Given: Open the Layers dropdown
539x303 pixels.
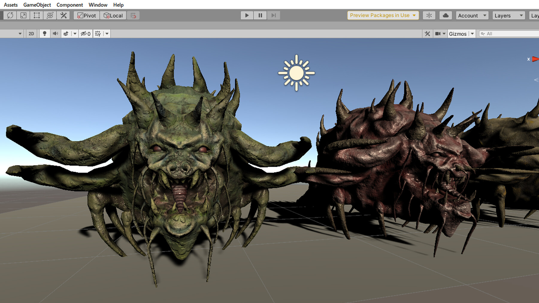Looking at the screenshot, I should coord(508,15).
